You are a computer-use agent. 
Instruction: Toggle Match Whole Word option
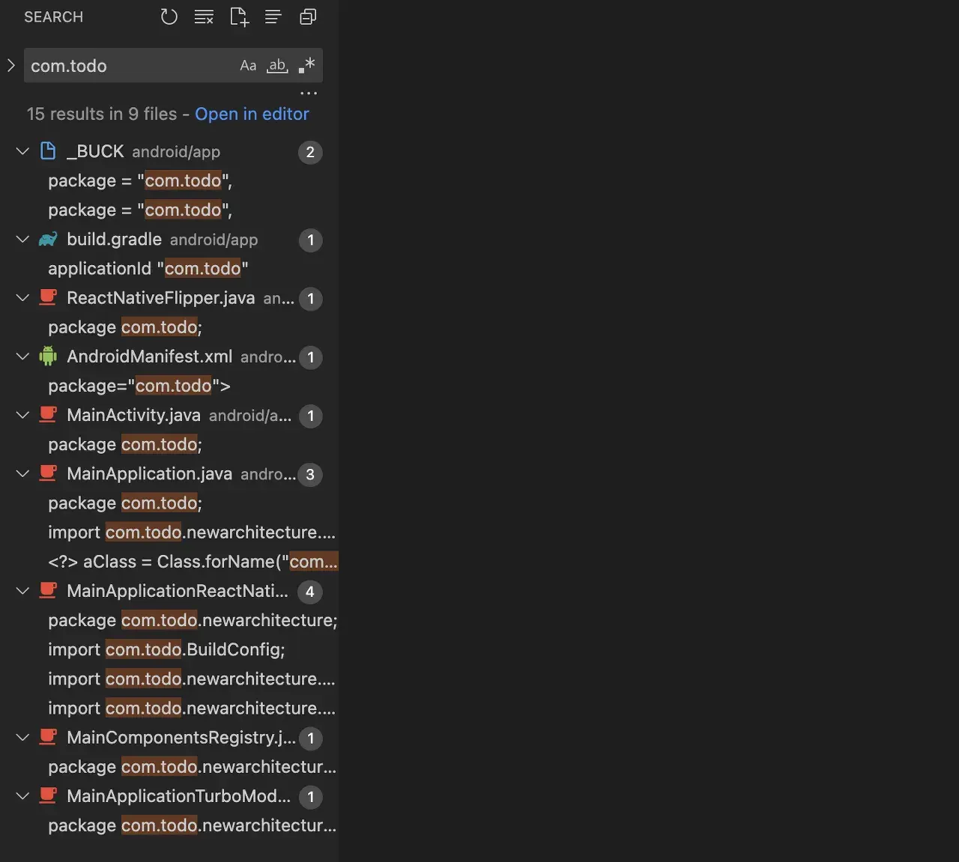coord(277,66)
